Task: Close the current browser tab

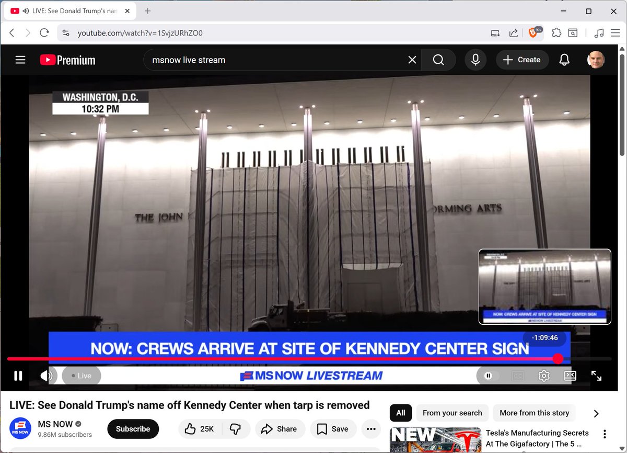Action: (x=127, y=11)
